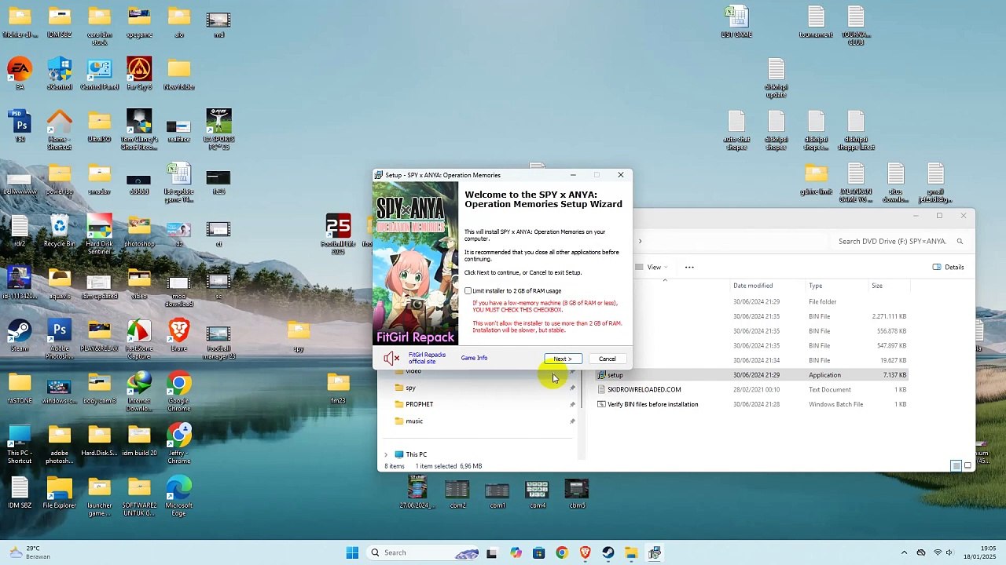Open the Far Cry 6 desktop shortcut

(x=139, y=73)
